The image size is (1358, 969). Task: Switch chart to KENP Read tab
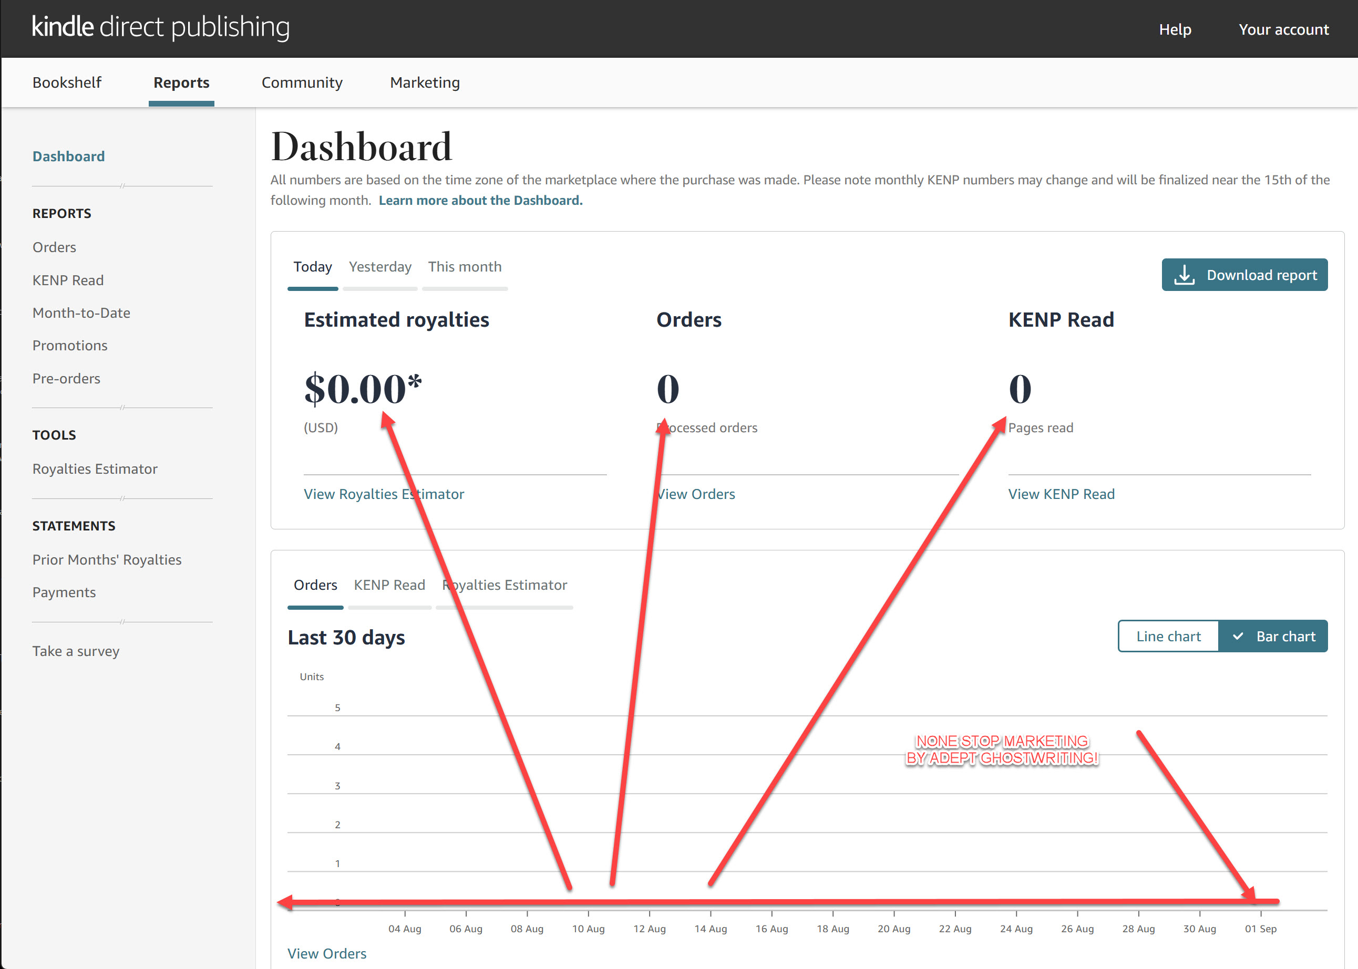click(390, 585)
